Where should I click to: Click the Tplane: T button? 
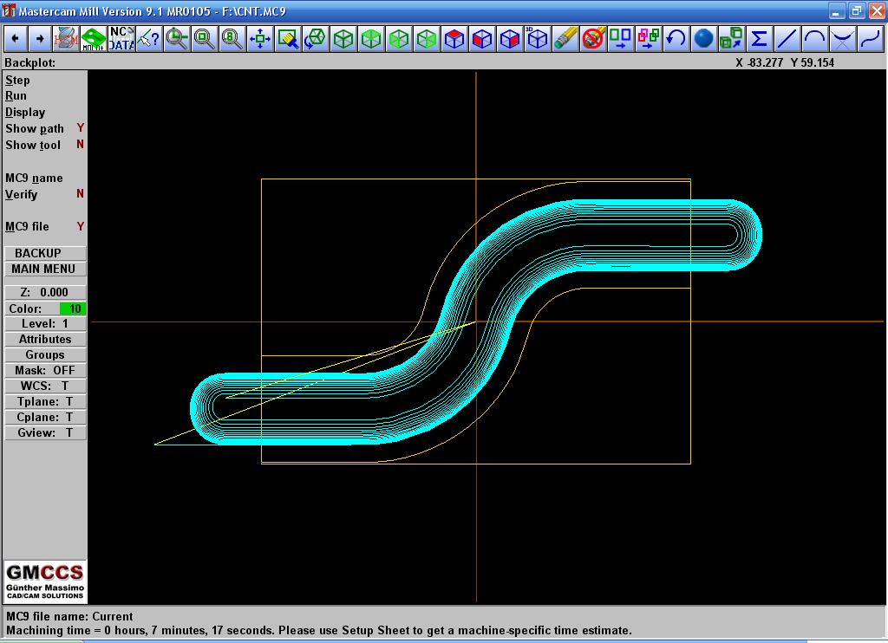tap(45, 401)
